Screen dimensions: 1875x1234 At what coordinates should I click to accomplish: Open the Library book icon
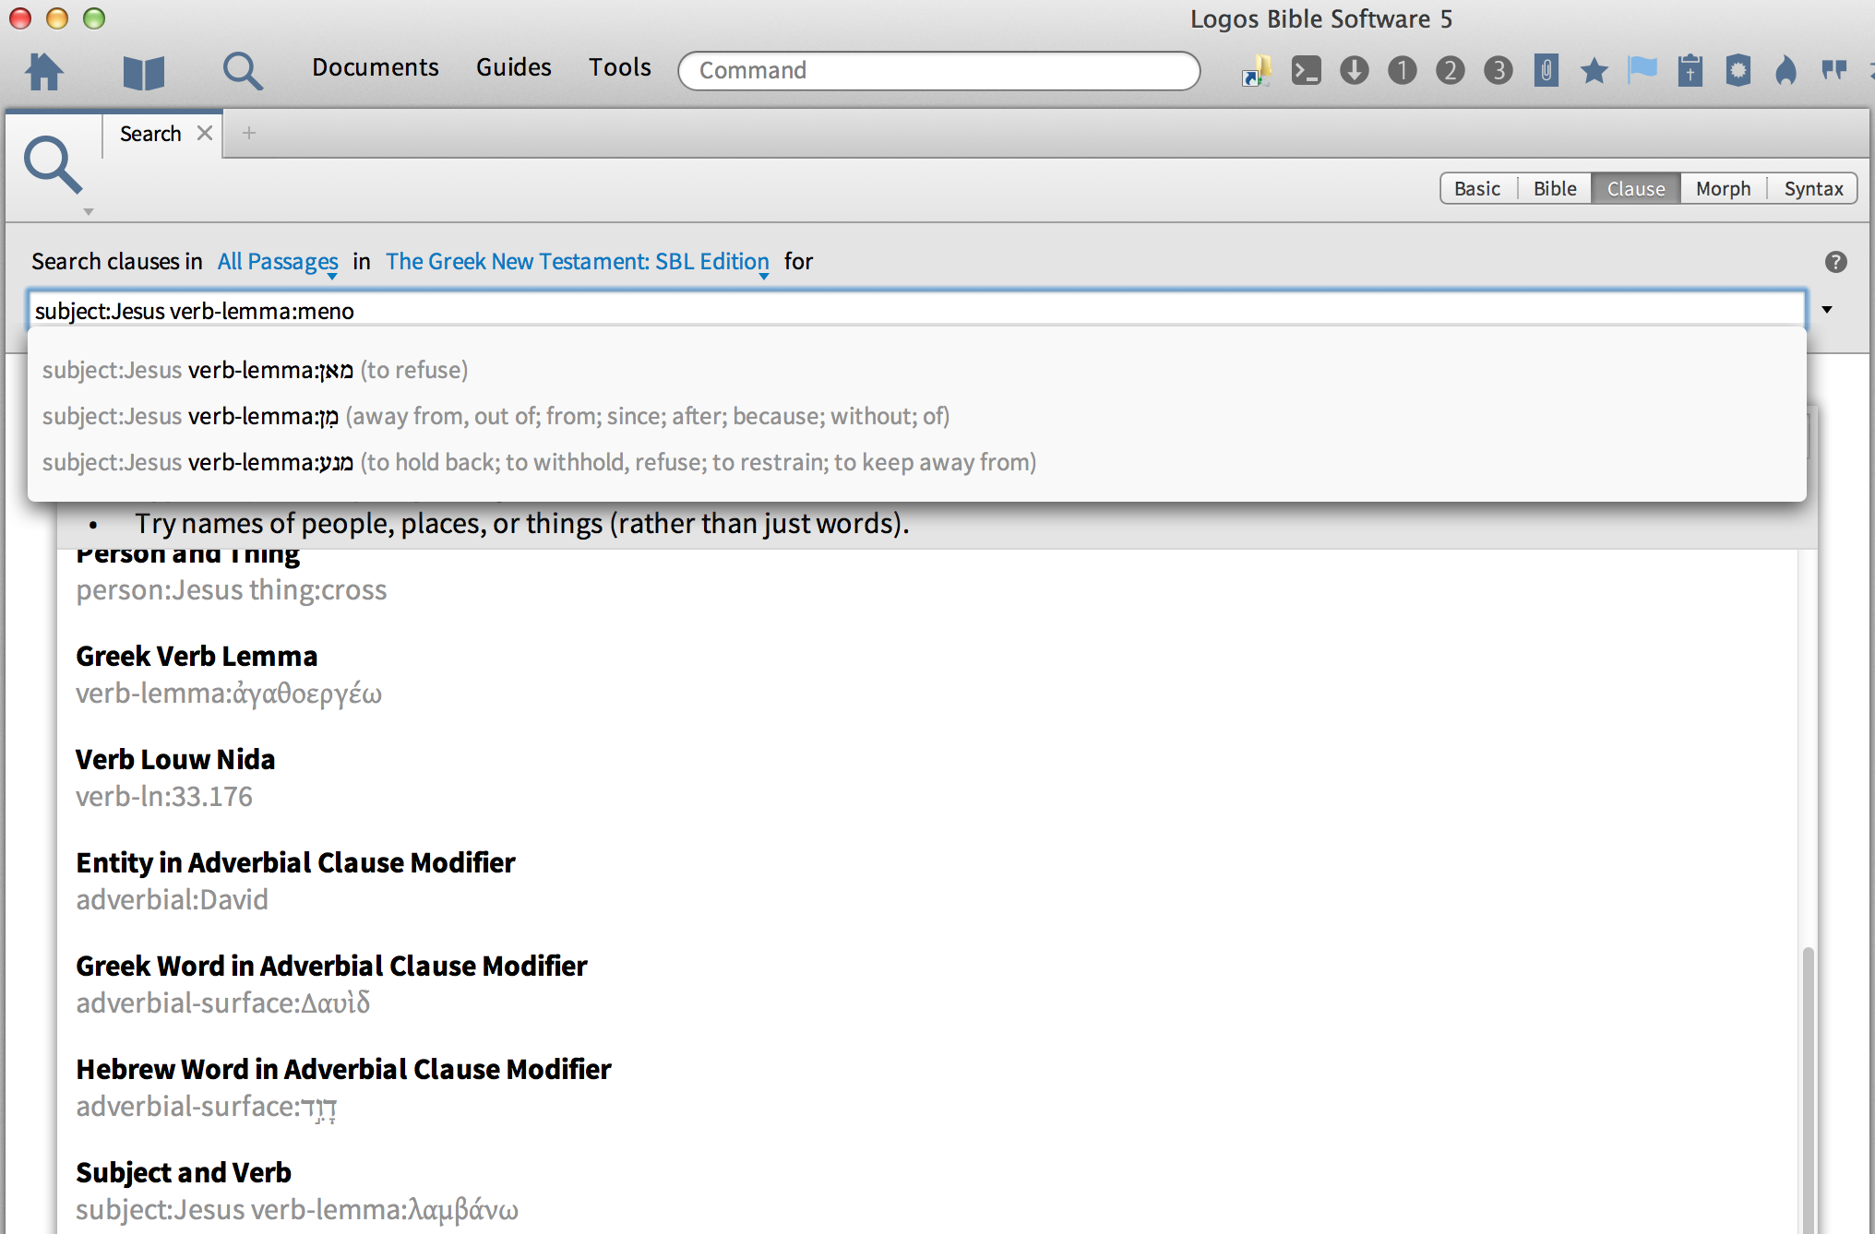coord(143,72)
